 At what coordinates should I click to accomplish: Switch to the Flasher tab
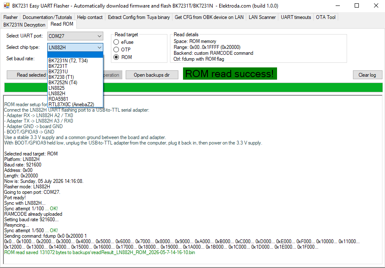[11, 17]
